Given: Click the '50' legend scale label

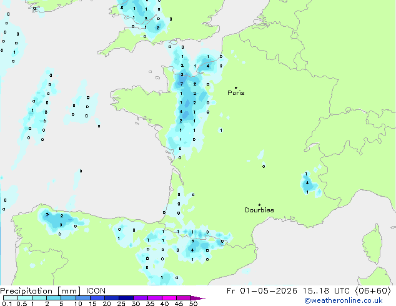Looking at the screenshot, I should tap(194, 304).
